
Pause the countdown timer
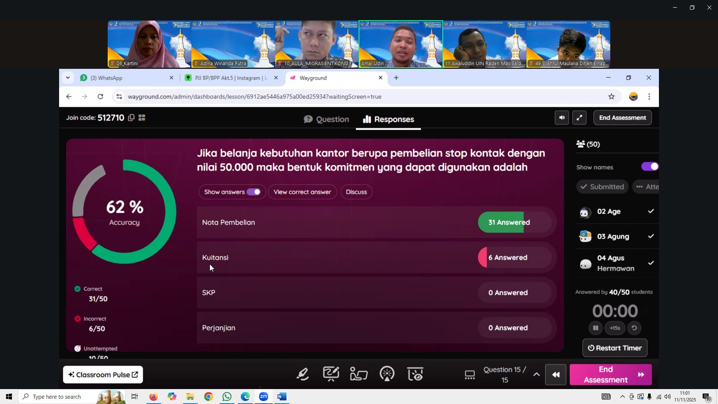click(x=596, y=328)
